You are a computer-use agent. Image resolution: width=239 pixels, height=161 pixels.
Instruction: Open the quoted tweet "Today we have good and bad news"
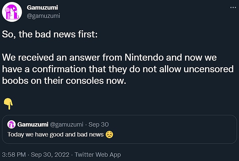pyautogui.click(x=55, y=135)
